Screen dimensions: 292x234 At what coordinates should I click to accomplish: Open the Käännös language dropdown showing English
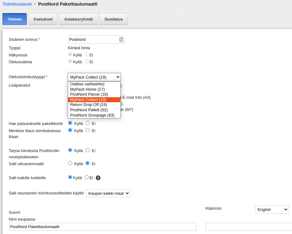[x=272, y=210]
